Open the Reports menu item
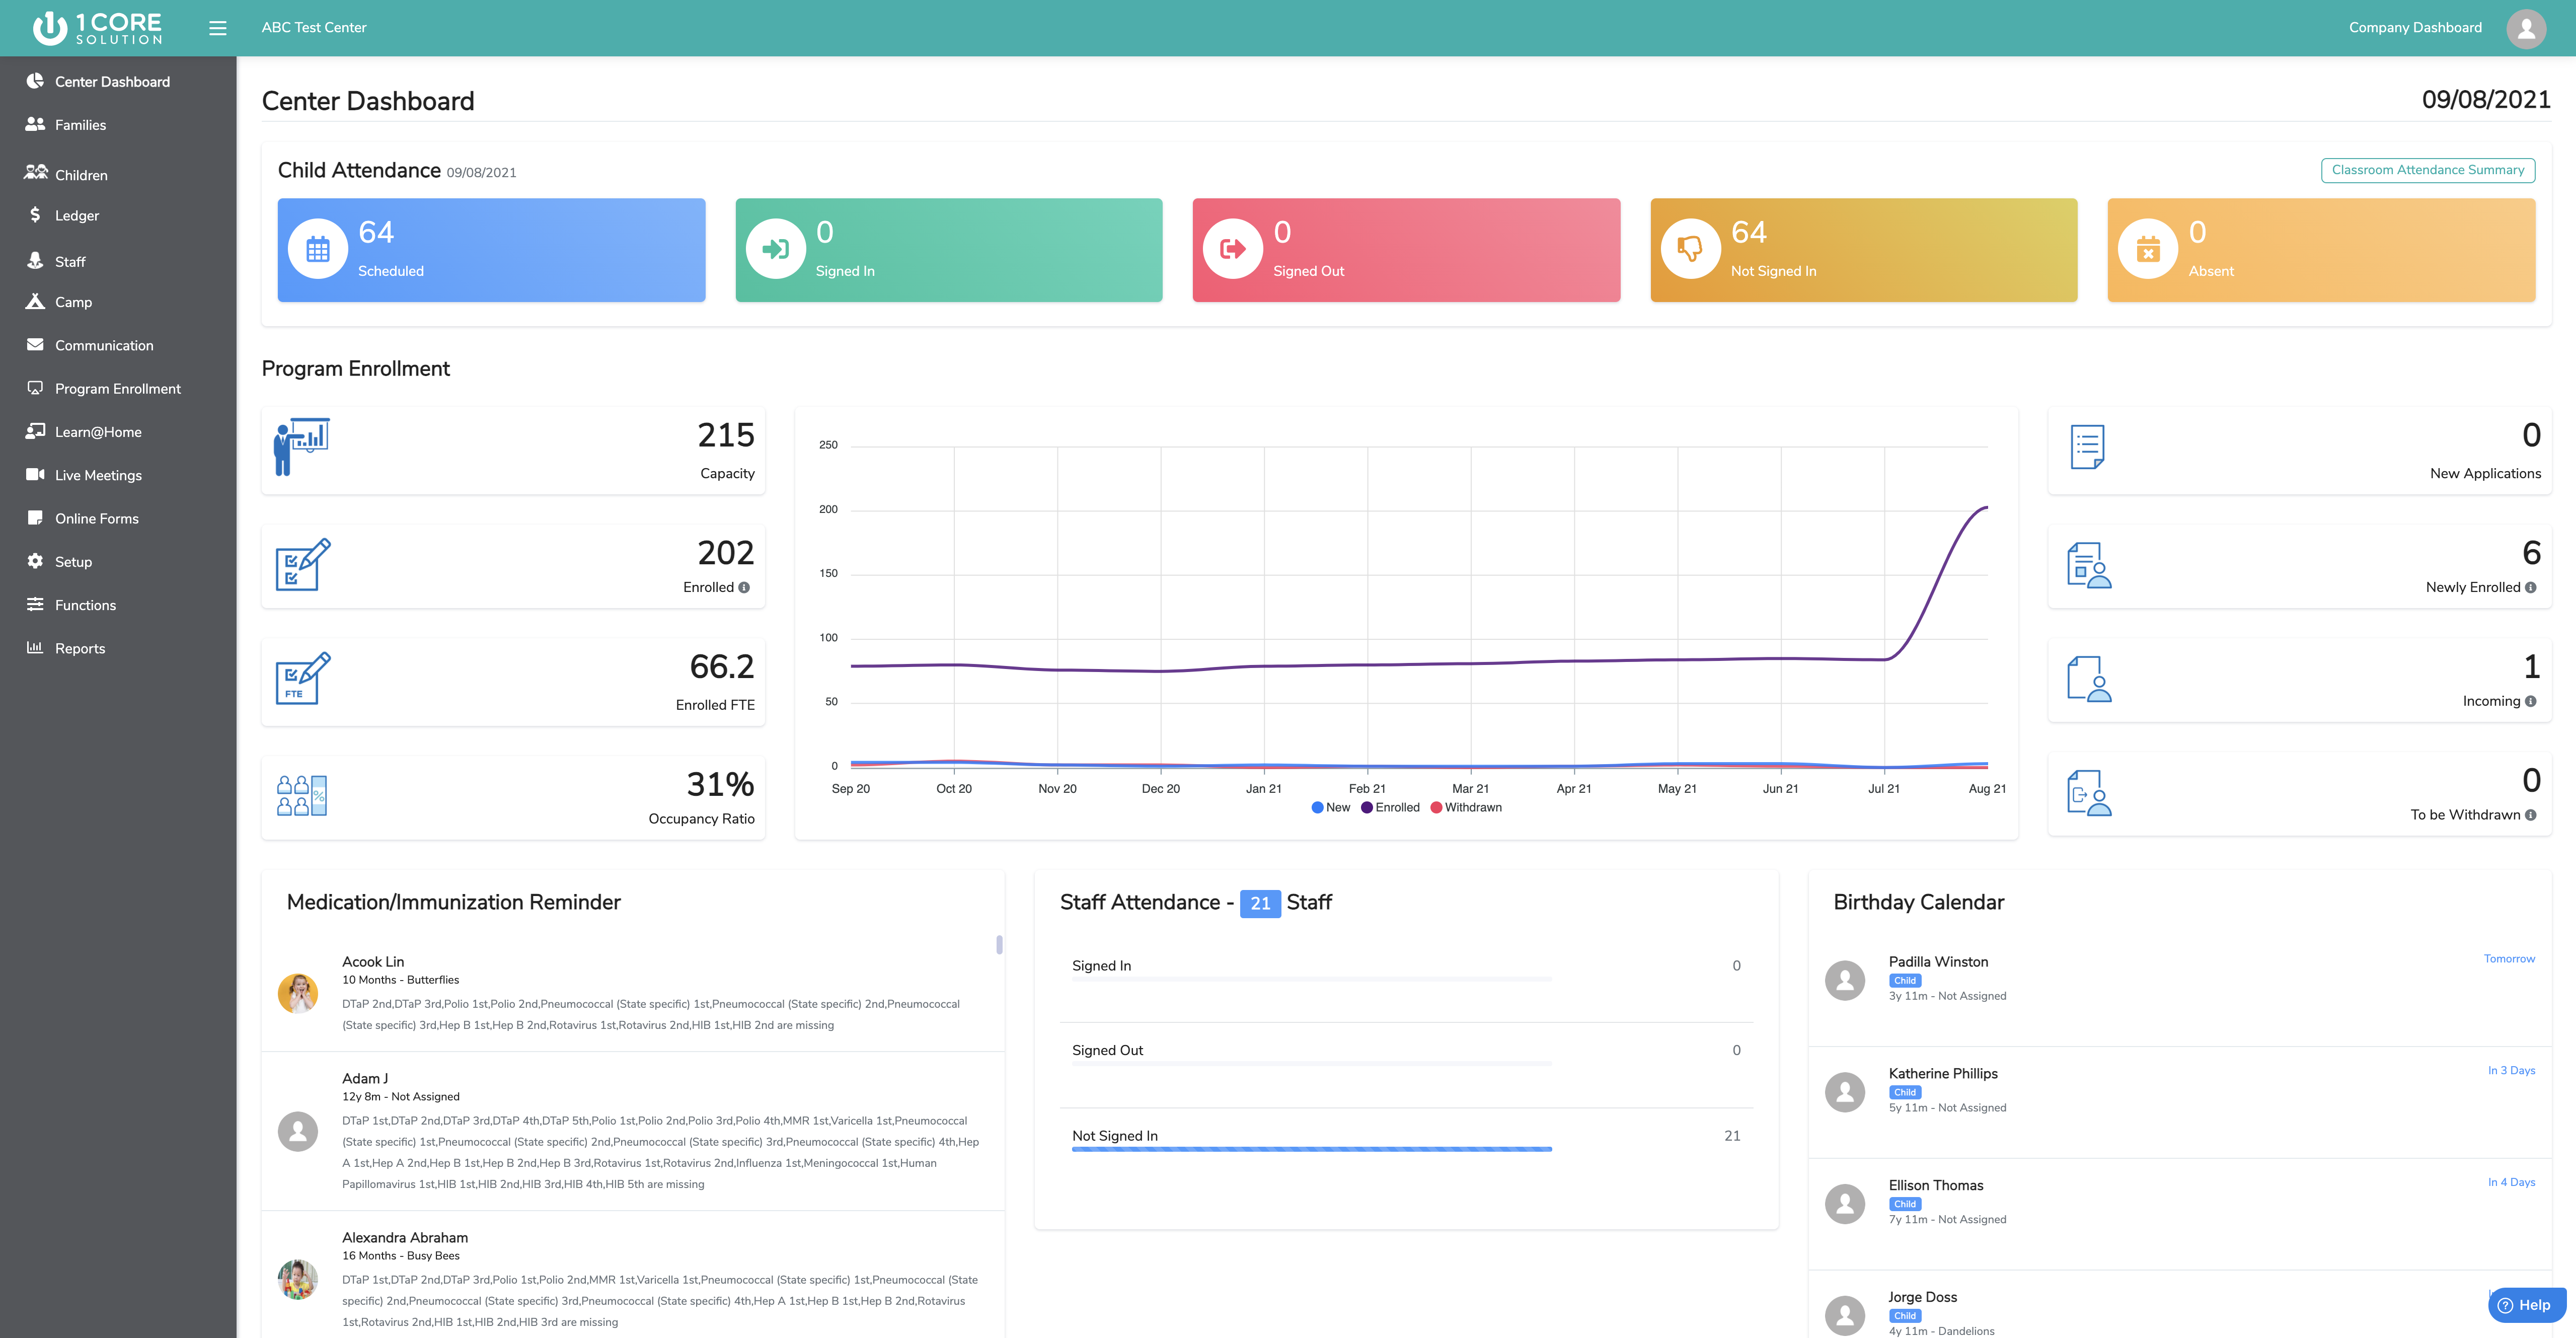The height and width of the screenshot is (1338, 2576). 118,648
